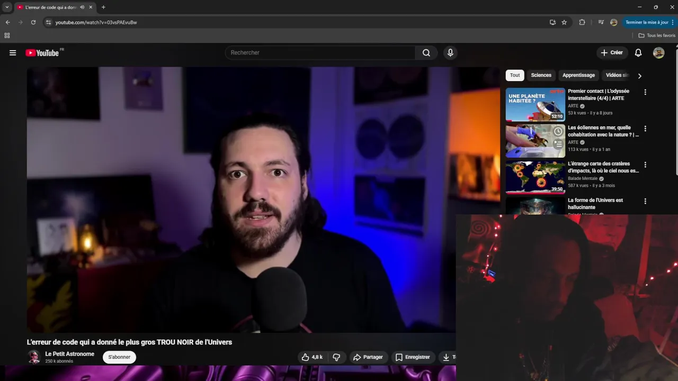The image size is (678, 381).
Task: Subscribe with the S'abonner button
Action: pyautogui.click(x=119, y=357)
